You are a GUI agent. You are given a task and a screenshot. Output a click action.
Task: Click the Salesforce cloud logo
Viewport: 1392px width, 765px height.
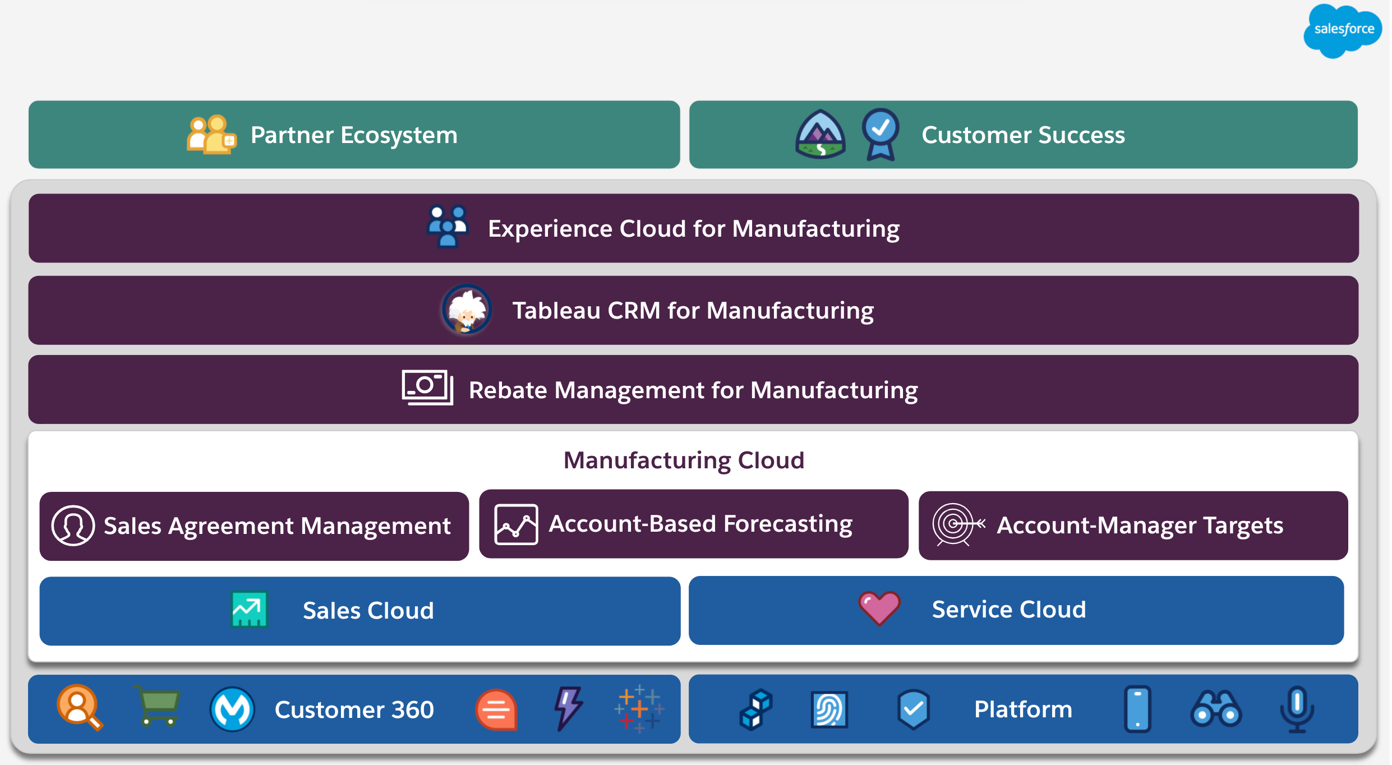pyautogui.click(x=1343, y=30)
